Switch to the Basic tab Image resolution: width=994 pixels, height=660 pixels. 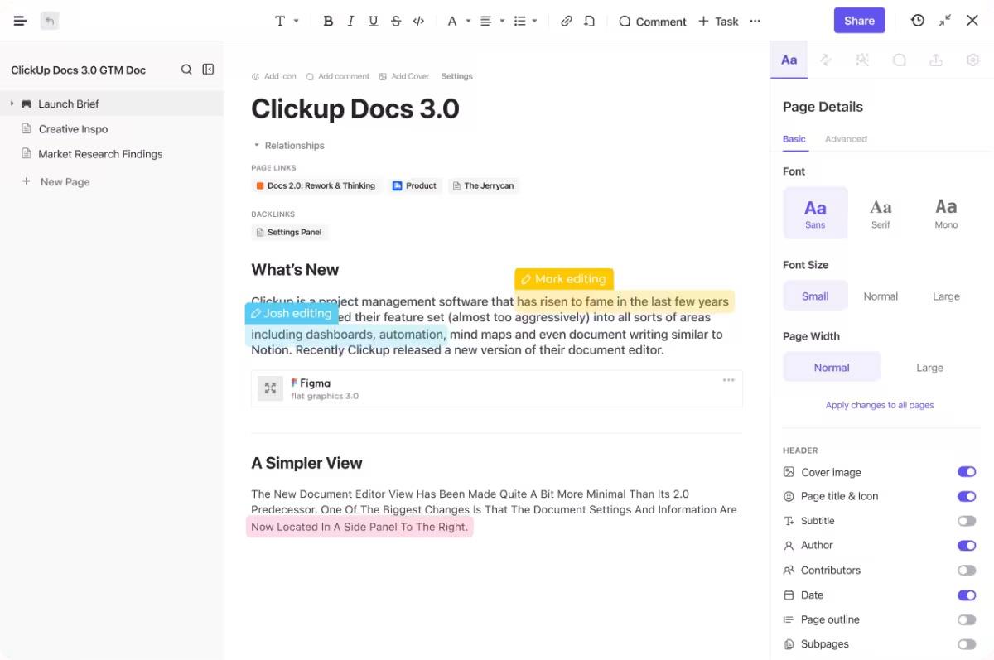click(x=794, y=139)
